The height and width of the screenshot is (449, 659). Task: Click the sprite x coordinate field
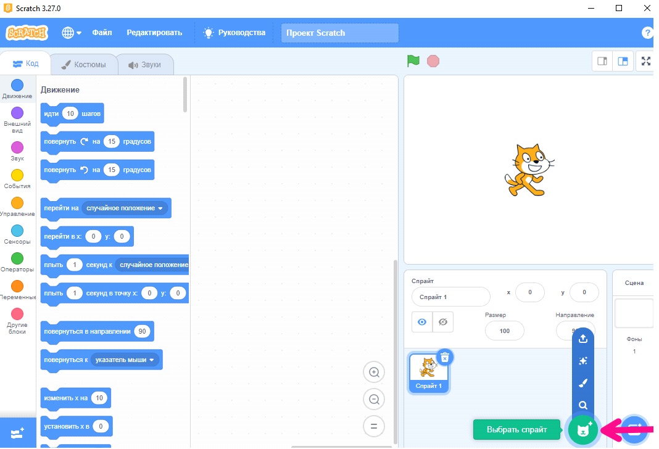click(x=529, y=292)
